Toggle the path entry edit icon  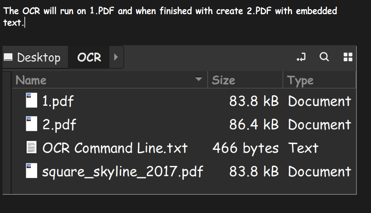(301, 57)
